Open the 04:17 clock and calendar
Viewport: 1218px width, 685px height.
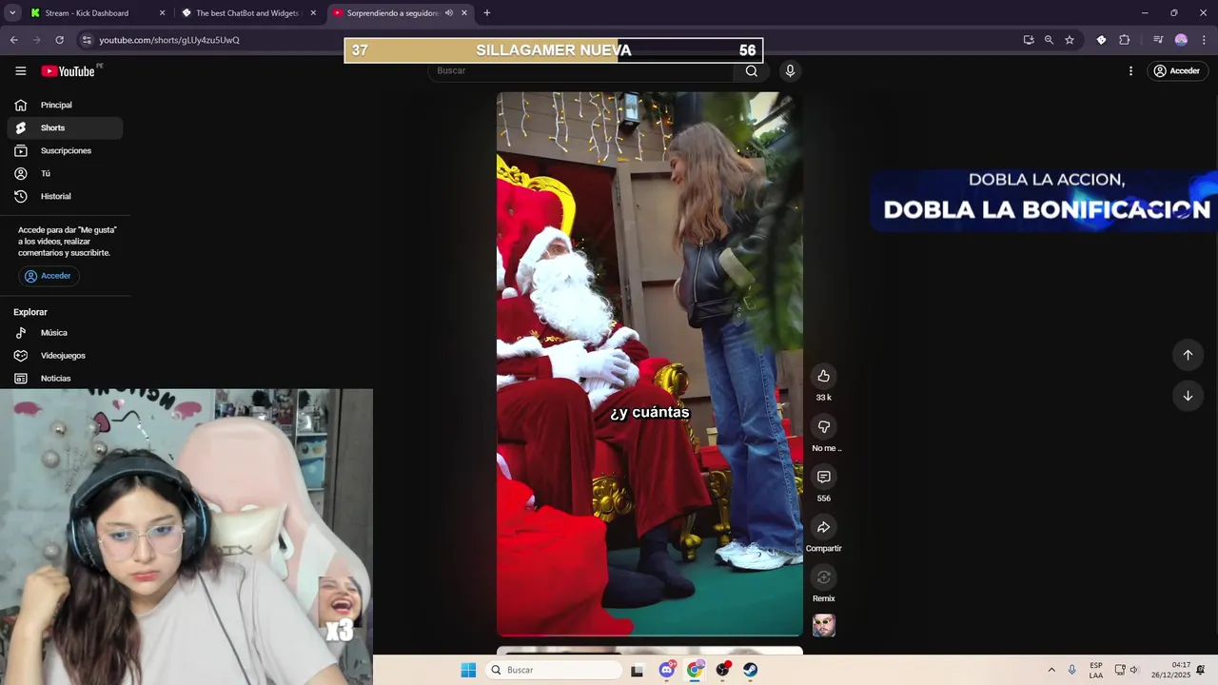click(x=1170, y=670)
